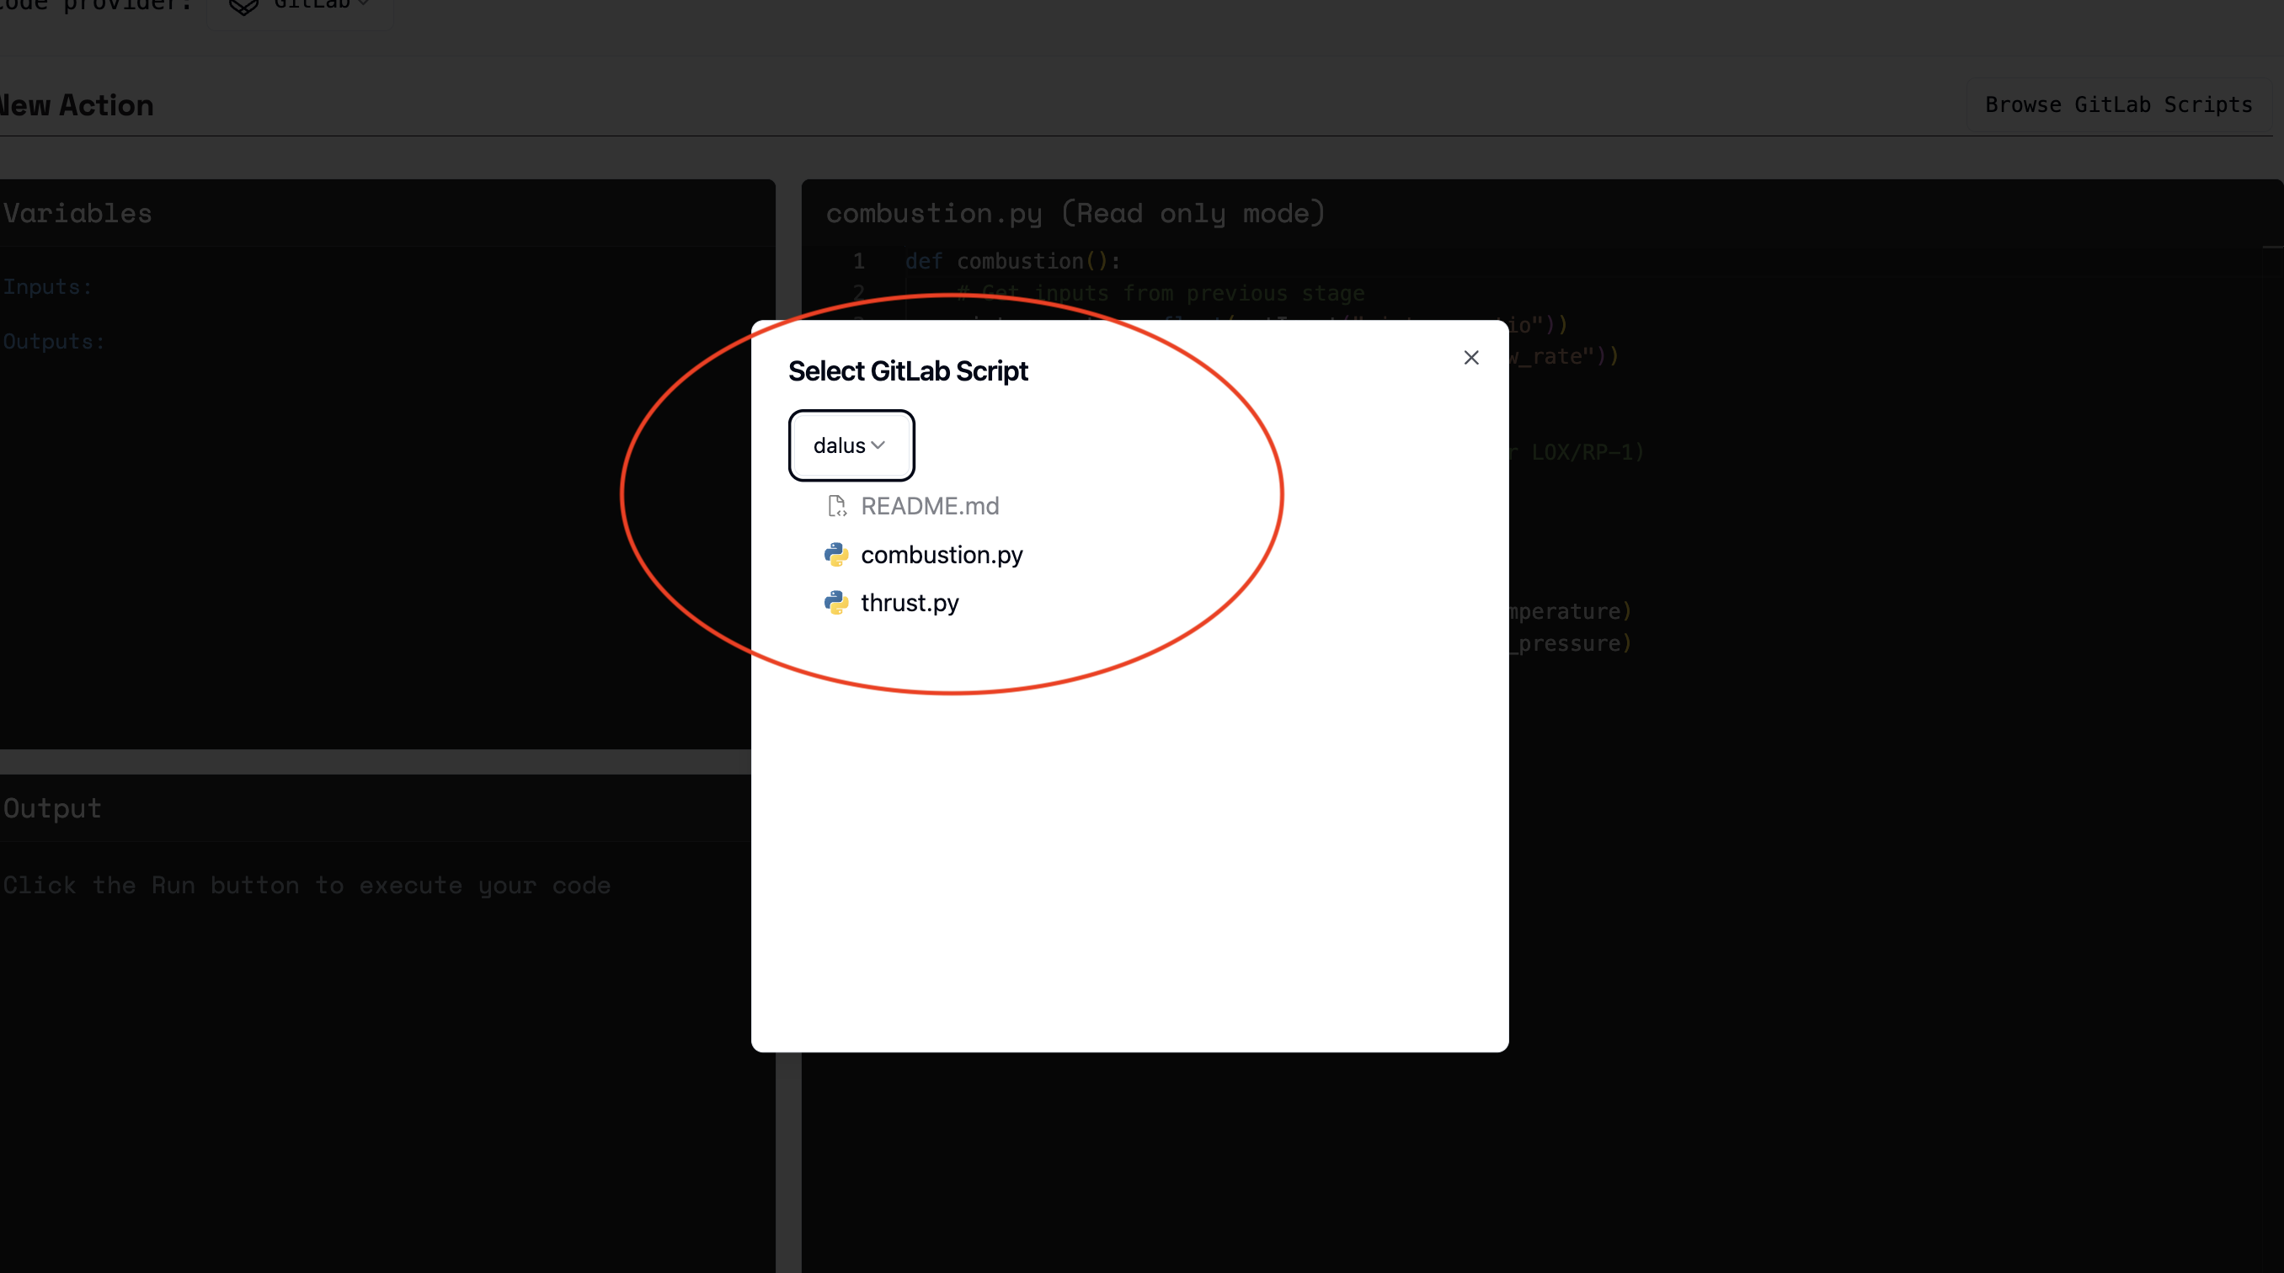Close the Select GitLab Script dialog
The image size is (2284, 1273).
[1471, 357]
